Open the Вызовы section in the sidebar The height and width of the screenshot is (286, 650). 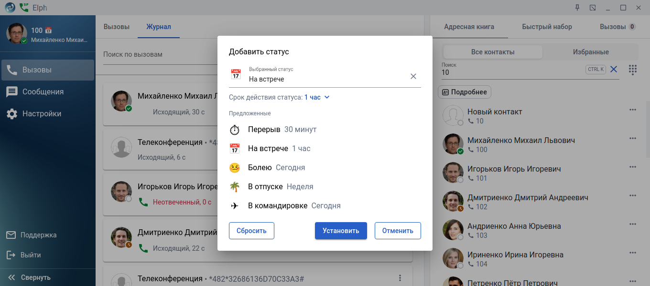[x=48, y=70]
